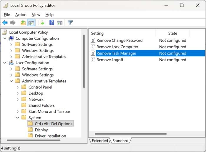Sort by the Setting column header

pos(123,33)
